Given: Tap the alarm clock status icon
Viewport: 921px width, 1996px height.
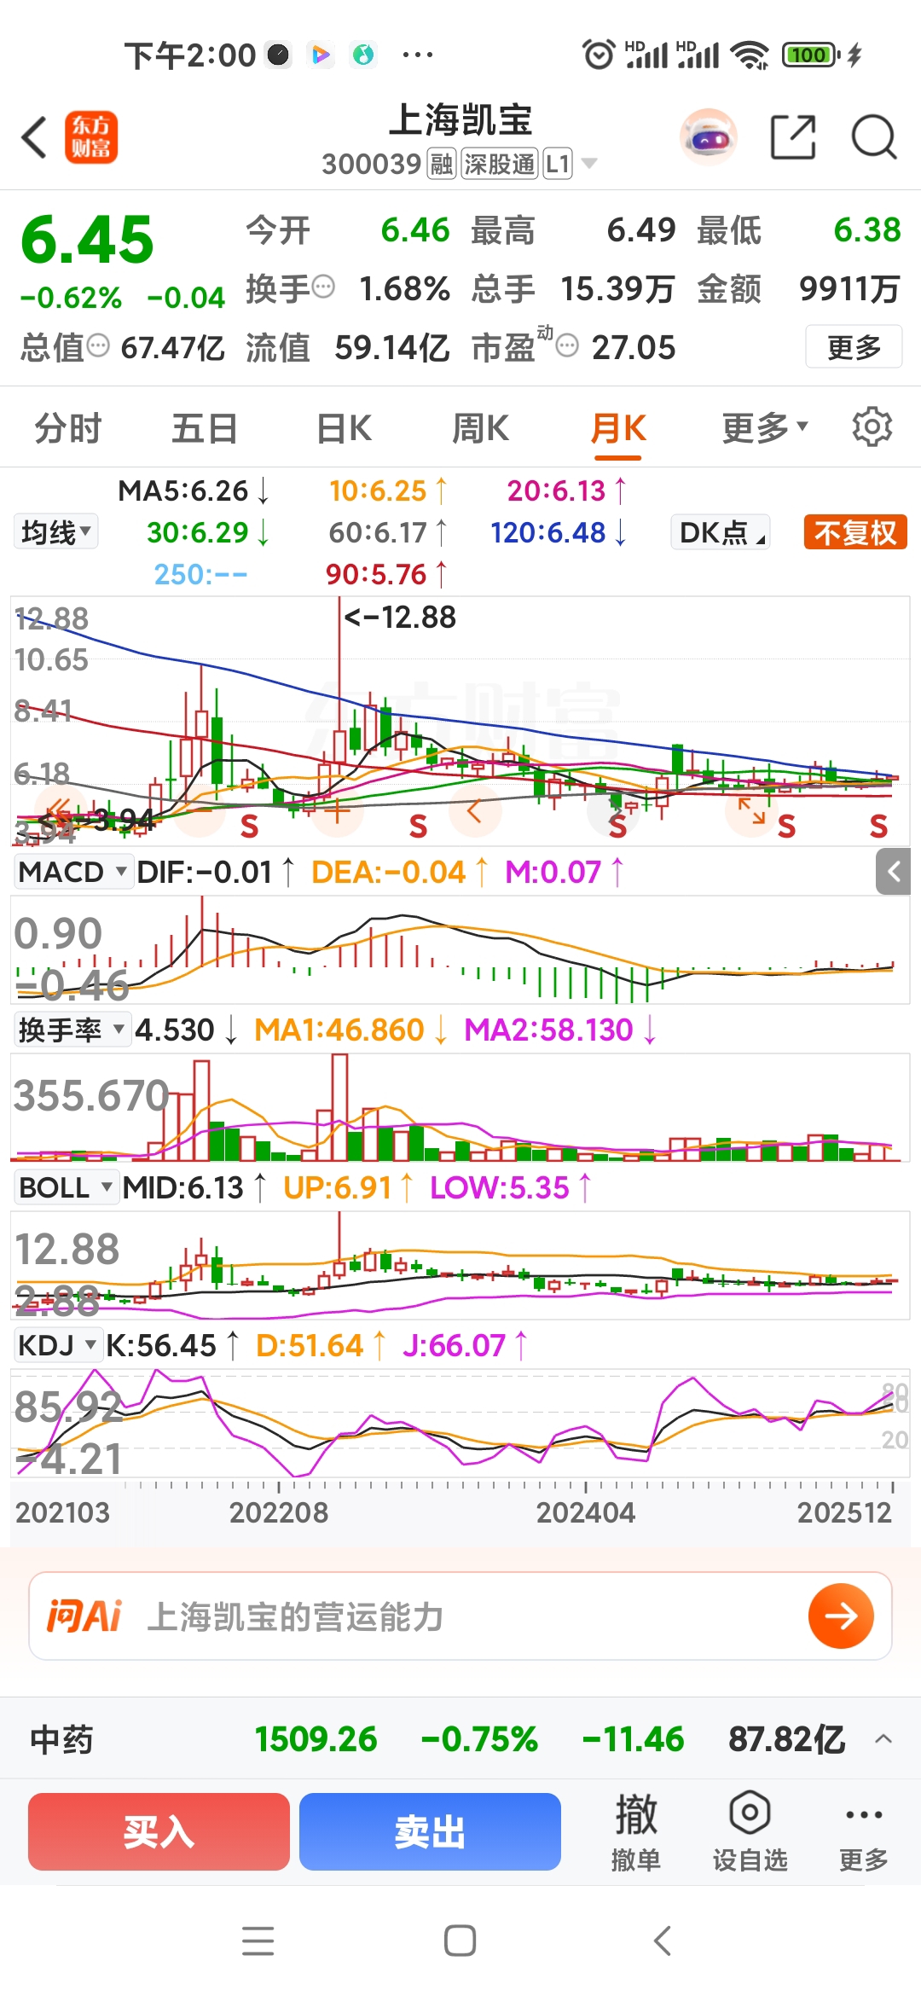Looking at the screenshot, I should (599, 55).
